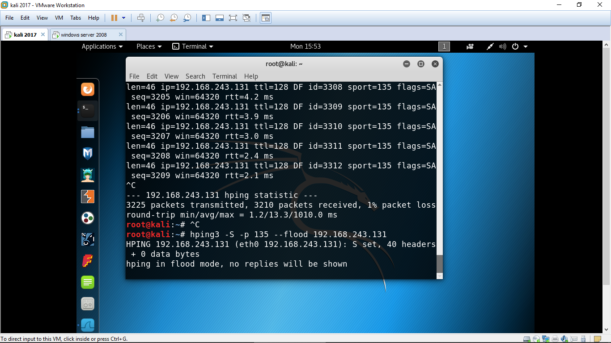Launch Burp Suite from the dock
Viewport: 611px width, 343px height.
(x=88, y=197)
